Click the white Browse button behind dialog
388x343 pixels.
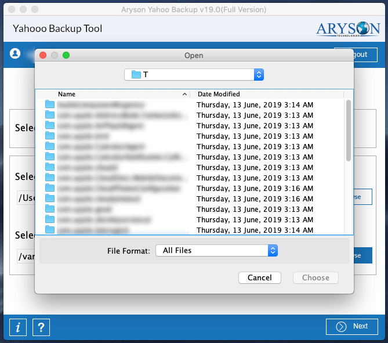point(362,197)
